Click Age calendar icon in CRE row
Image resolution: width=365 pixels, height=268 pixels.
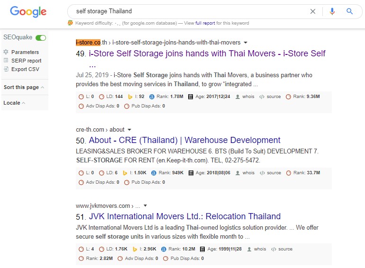(x=191, y=173)
